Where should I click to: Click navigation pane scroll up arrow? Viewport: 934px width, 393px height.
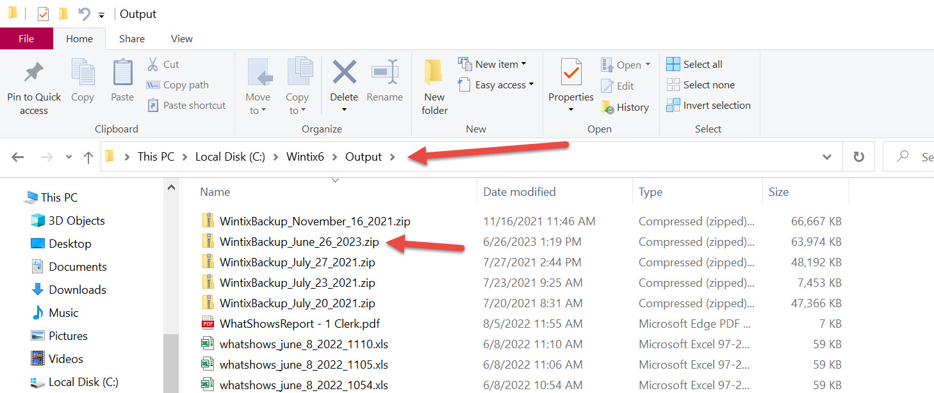click(171, 188)
